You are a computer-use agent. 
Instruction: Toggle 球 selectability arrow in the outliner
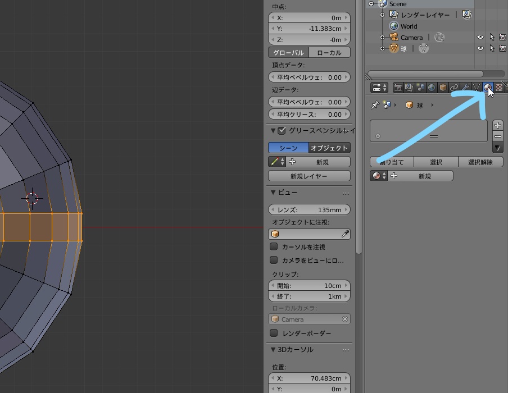(x=492, y=48)
